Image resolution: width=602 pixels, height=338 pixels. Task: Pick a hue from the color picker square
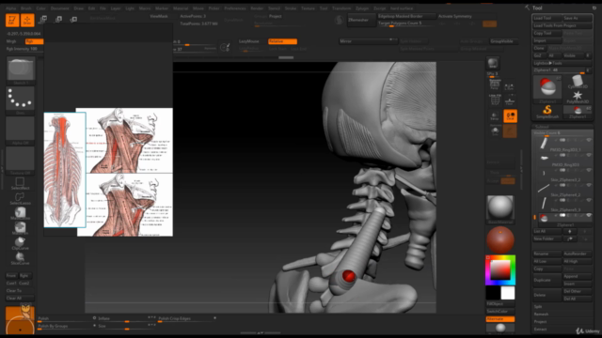click(500, 270)
